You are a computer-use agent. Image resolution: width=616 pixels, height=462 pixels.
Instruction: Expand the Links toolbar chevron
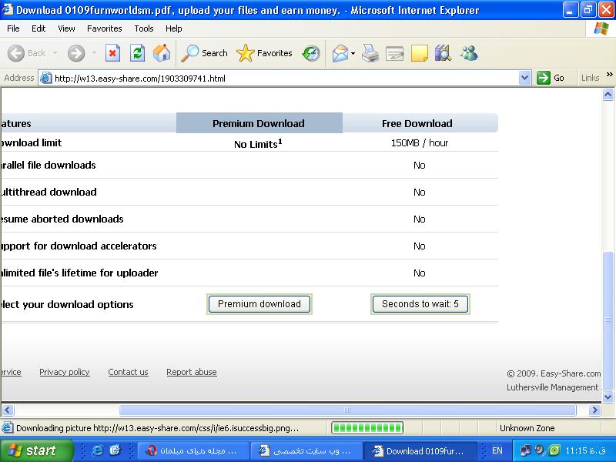tap(609, 74)
